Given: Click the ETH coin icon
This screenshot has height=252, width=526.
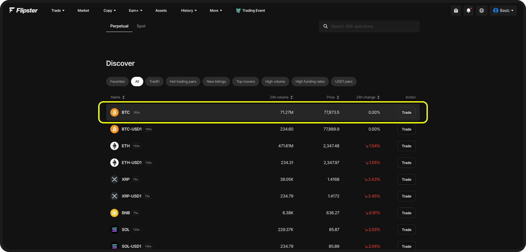Looking at the screenshot, I should click(x=114, y=146).
